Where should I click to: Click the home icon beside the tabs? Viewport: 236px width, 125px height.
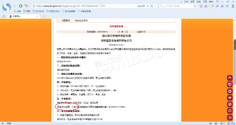[4, 16]
